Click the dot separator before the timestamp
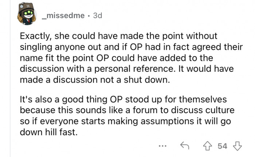 click(x=89, y=16)
